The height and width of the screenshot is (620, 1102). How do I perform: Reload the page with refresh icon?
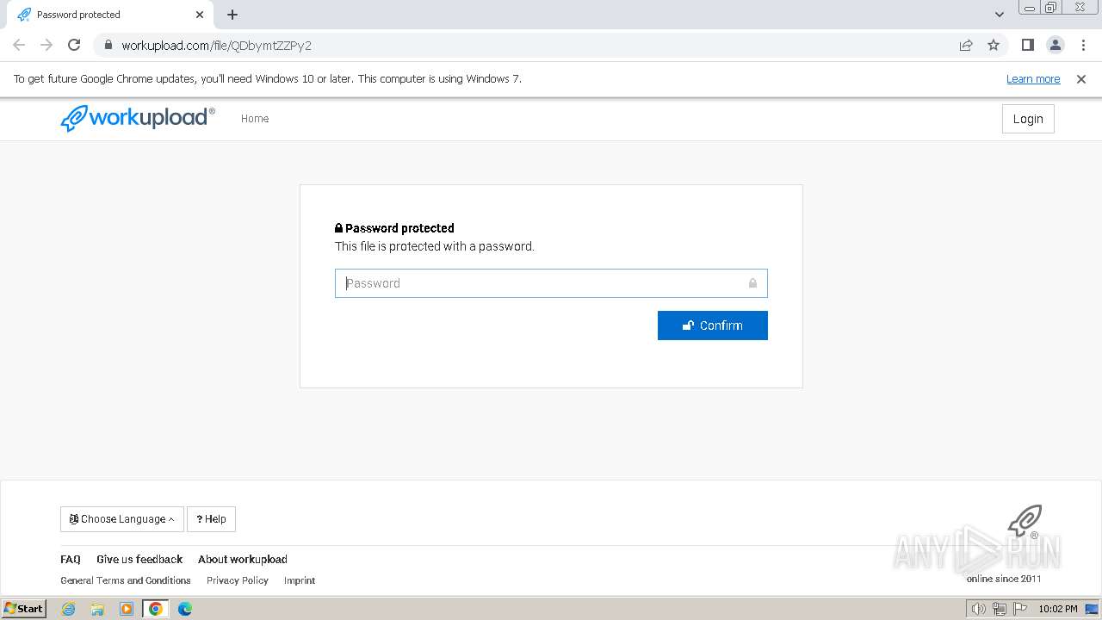(x=74, y=45)
